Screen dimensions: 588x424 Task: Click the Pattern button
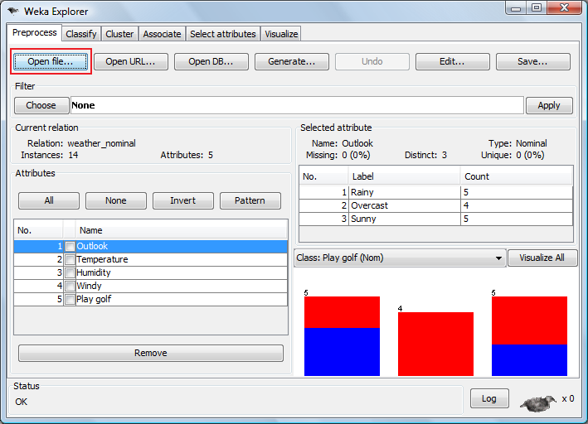coord(250,200)
